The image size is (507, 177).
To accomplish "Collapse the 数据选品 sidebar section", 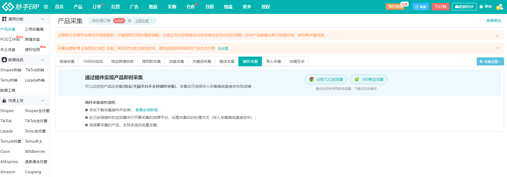I will tap(42, 60).
